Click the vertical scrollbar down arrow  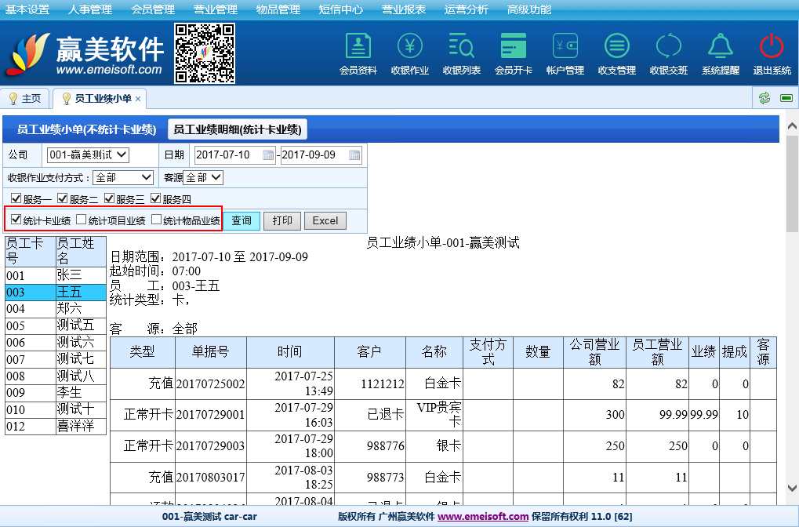click(792, 488)
